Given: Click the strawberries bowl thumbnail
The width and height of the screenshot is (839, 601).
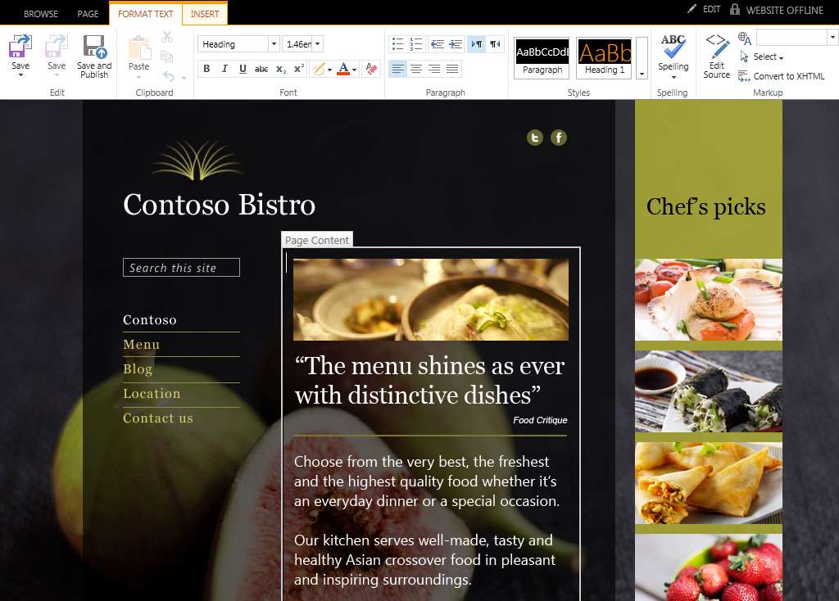Looking at the screenshot, I should [x=709, y=567].
